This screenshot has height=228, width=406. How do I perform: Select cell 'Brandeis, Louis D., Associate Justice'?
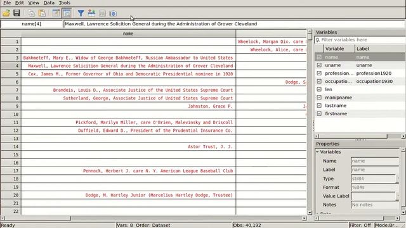[128, 90]
